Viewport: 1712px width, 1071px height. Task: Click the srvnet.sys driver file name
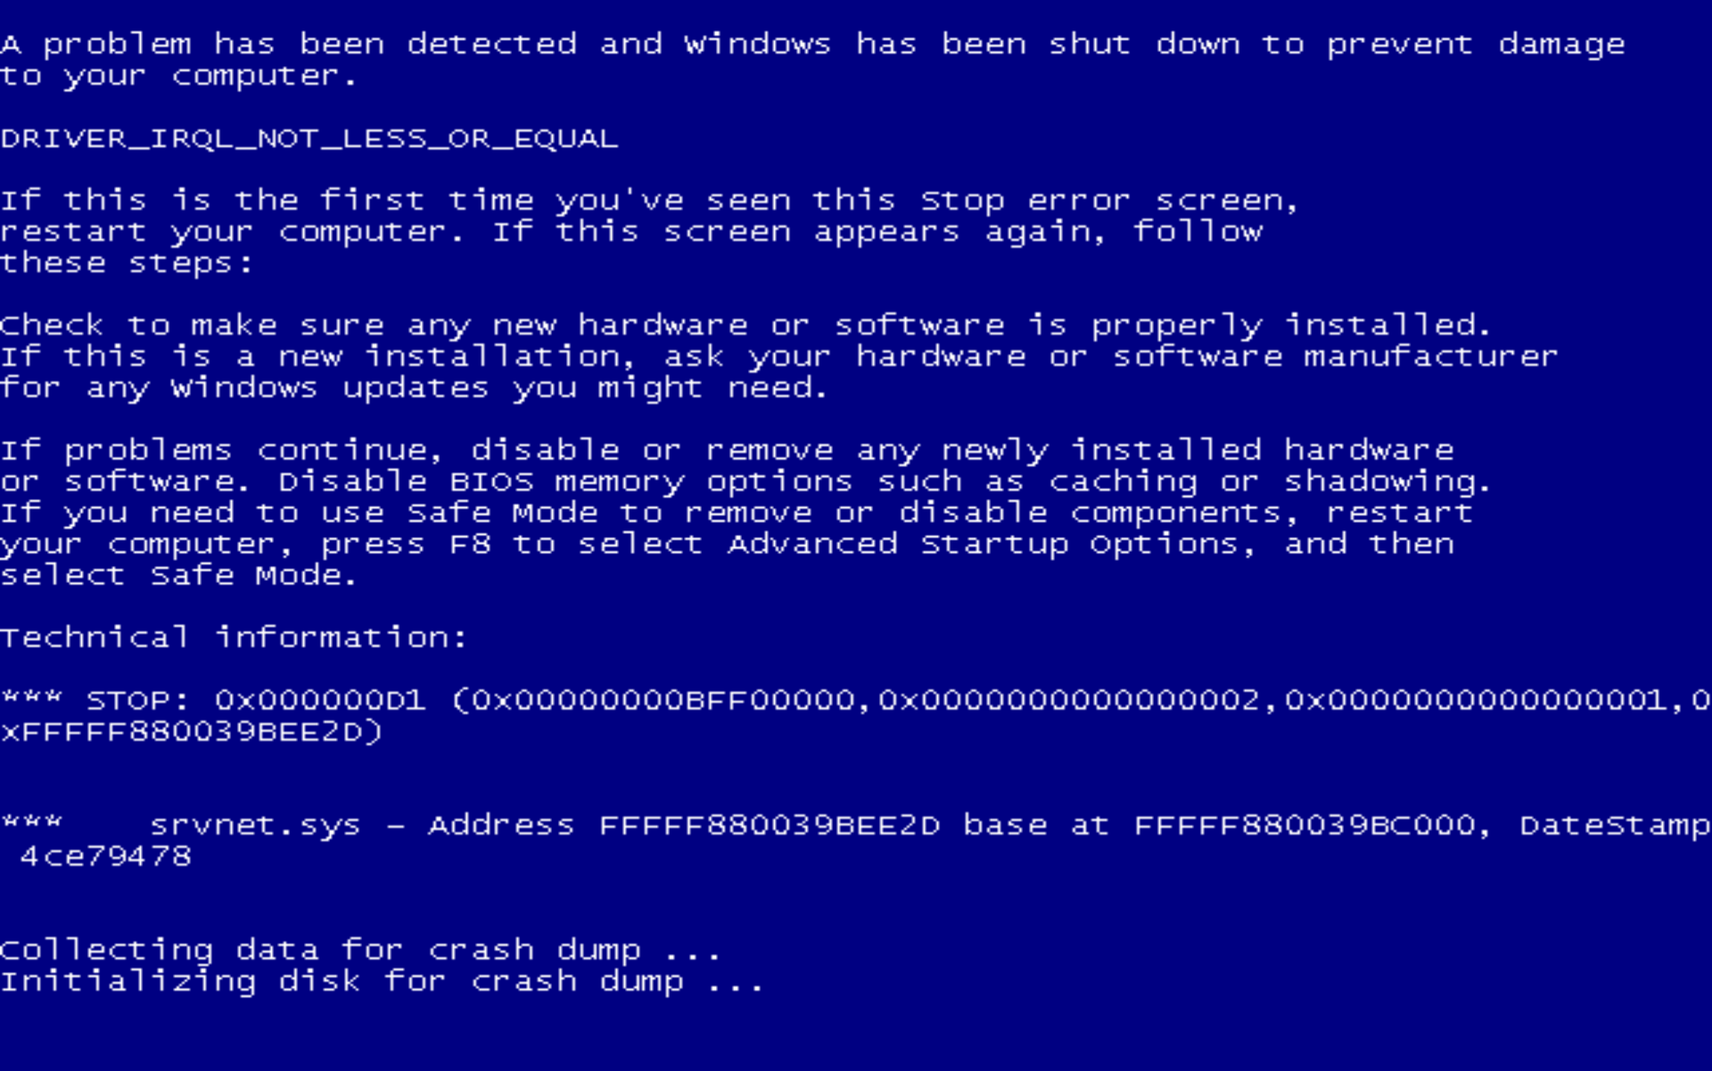click(256, 825)
